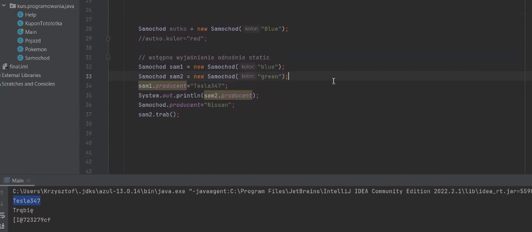Collapse the kurs.programowania.java package
The image size is (532, 232).
pos(4,6)
